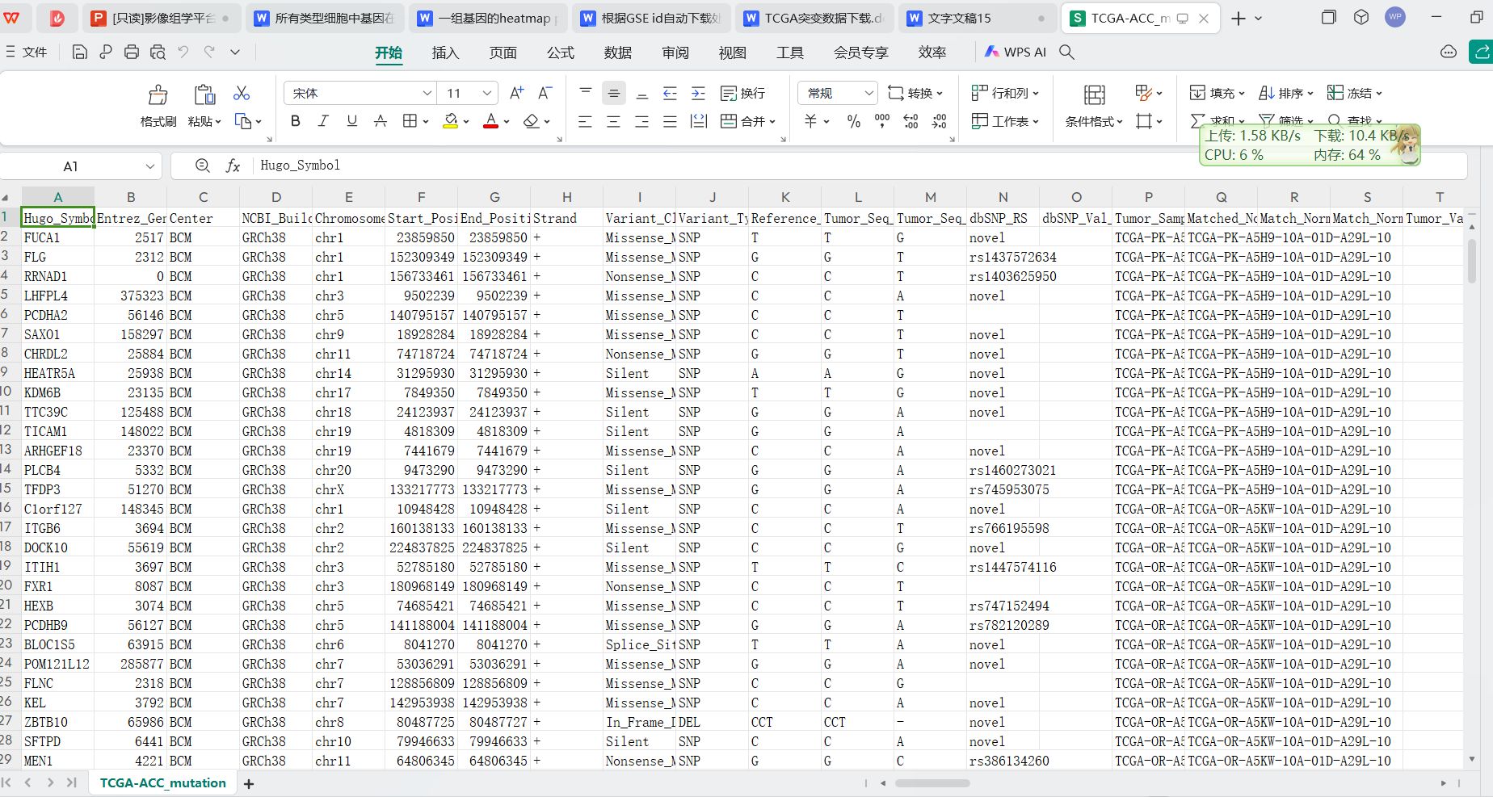Switch to the 插入 Insert tab
This screenshot has width=1493, height=797.
445,52
